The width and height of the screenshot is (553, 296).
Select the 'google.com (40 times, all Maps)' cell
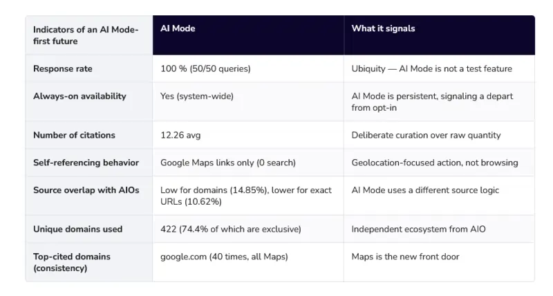pos(248,262)
